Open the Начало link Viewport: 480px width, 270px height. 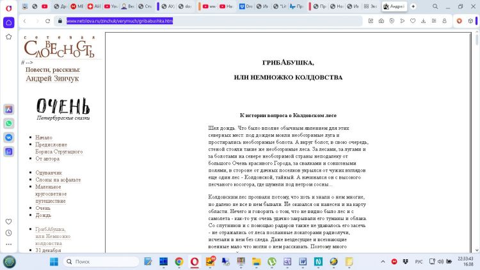(44, 138)
